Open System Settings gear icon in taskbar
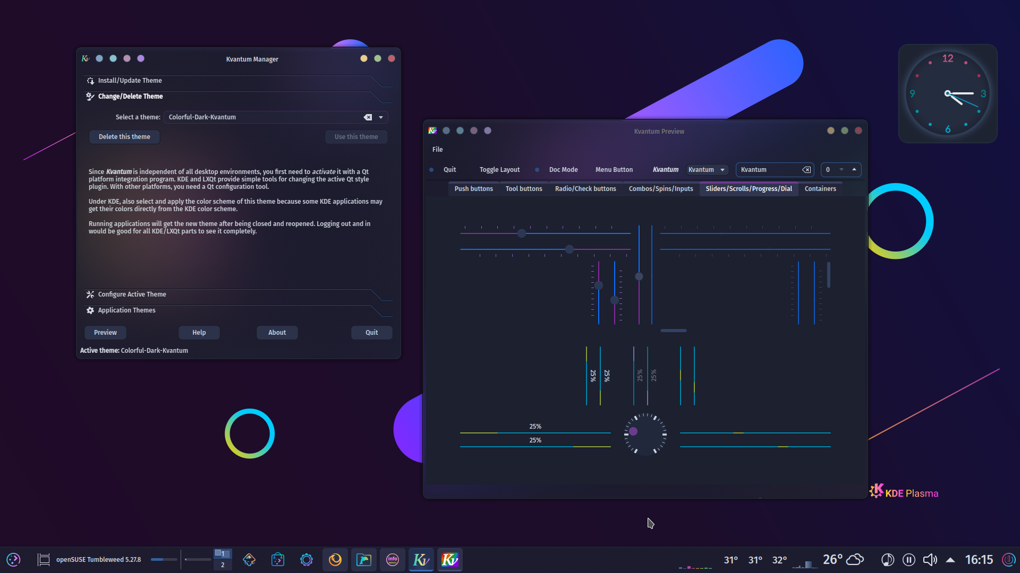This screenshot has width=1020, height=573. pyautogui.click(x=307, y=560)
